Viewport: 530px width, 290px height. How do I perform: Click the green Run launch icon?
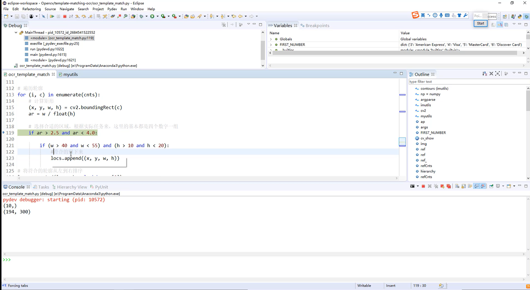(152, 16)
